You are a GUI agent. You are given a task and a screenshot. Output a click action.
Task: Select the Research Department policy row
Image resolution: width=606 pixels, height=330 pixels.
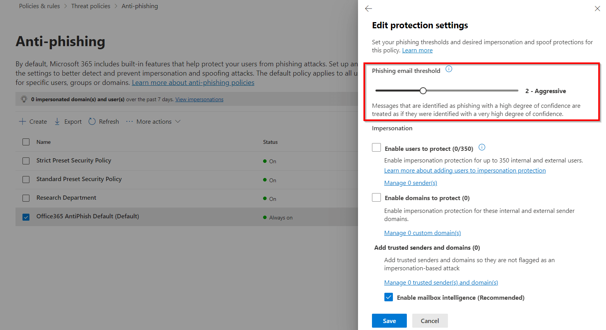click(66, 198)
